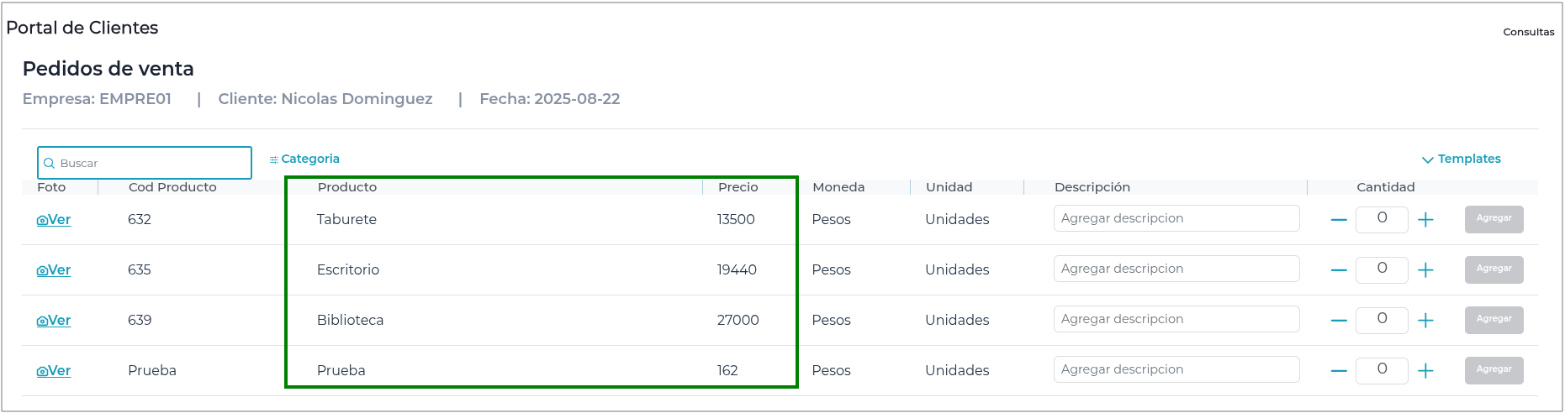Click the search magnifier icon

(x=50, y=164)
